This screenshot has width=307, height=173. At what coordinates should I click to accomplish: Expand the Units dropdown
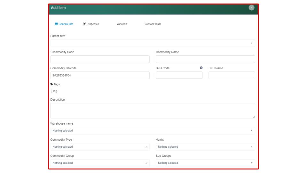tap(205, 147)
